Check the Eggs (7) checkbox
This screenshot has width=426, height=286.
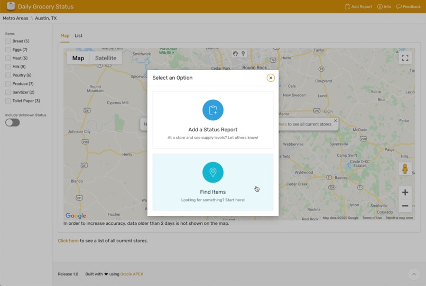[x=8, y=50]
